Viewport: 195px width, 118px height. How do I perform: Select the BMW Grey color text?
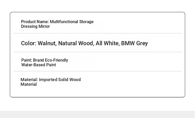pyautogui.click(x=134, y=43)
